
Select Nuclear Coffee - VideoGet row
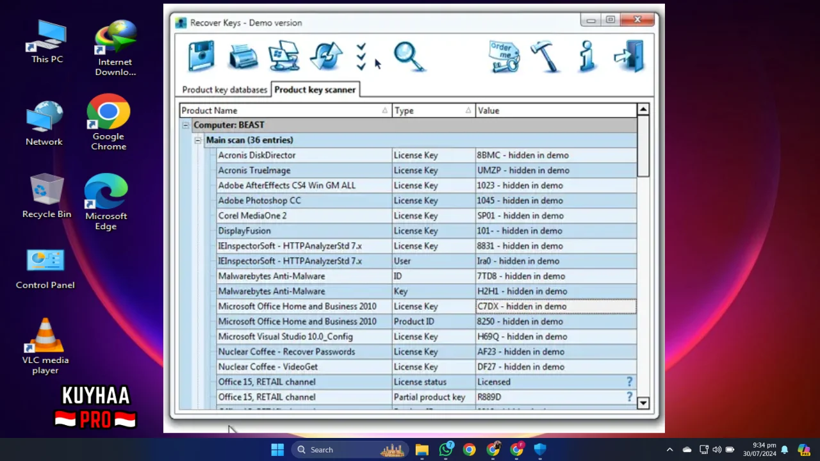426,367
